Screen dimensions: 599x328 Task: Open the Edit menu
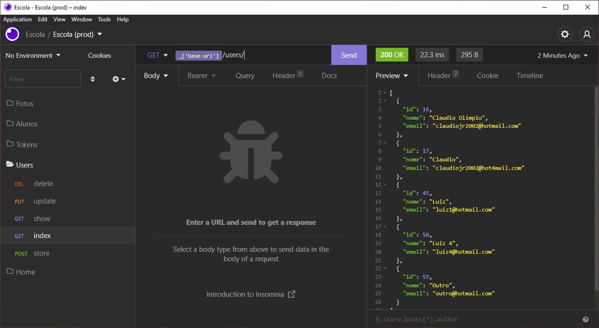[x=43, y=19]
